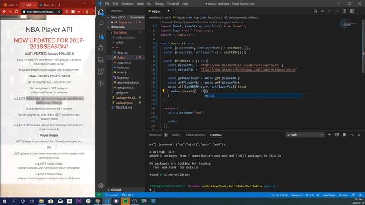Screen dimensions: 365x205
Task: Expand the public folder
Action: point(125,42)
